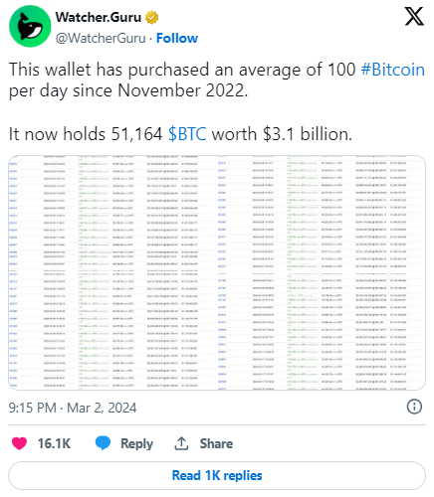This screenshot has height=497, width=434.
Task: Click the tweet text about 51,164 holdings
Action: tap(180, 134)
